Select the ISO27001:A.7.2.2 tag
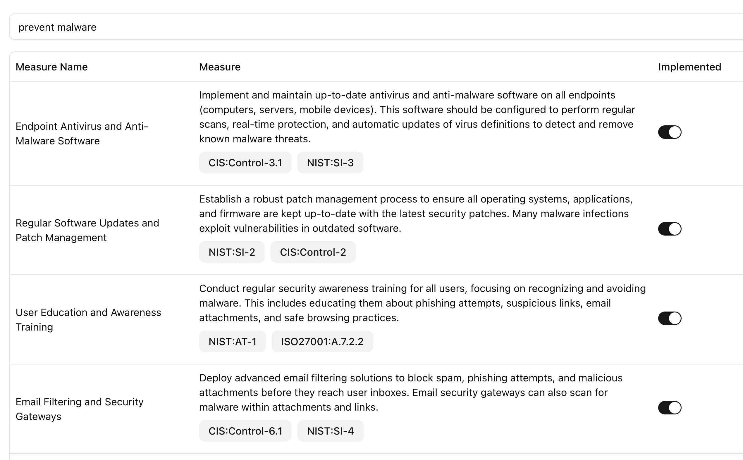Viewport: 743px width, 460px height. [x=322, y=342]
